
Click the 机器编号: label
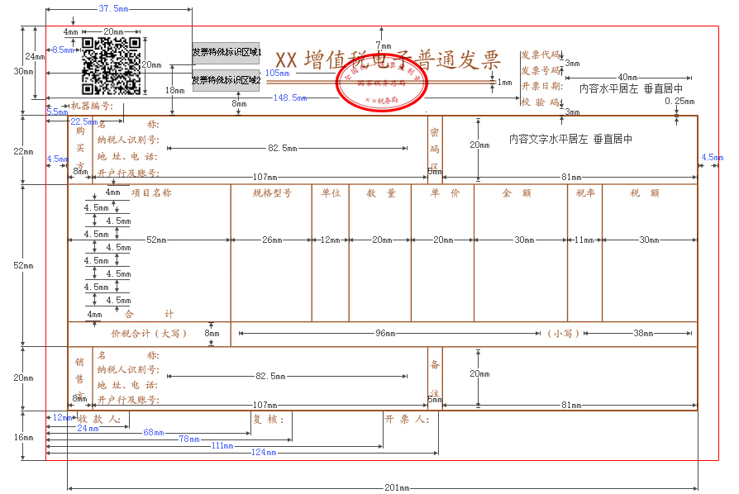tap(92, 106)
